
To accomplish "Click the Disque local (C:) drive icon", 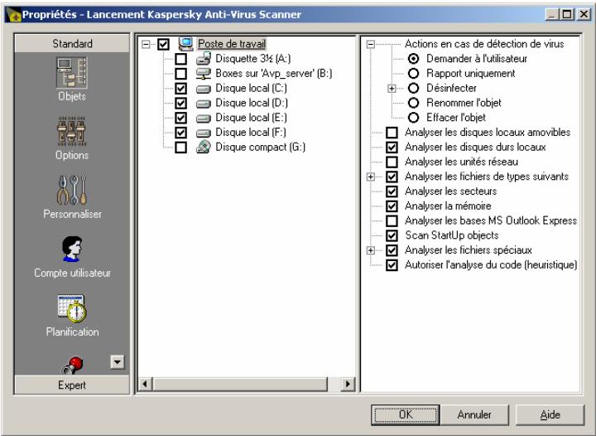I will click(x=204, y=89).
